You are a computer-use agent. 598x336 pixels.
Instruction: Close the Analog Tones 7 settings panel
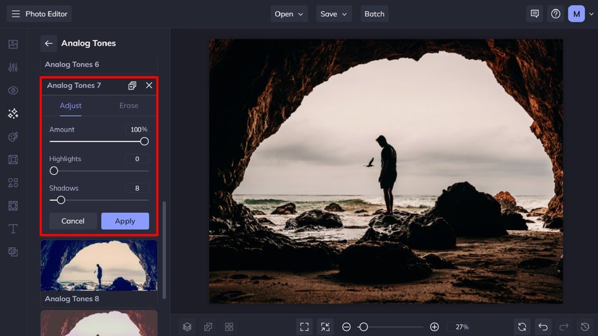click(x=149, y=85)
